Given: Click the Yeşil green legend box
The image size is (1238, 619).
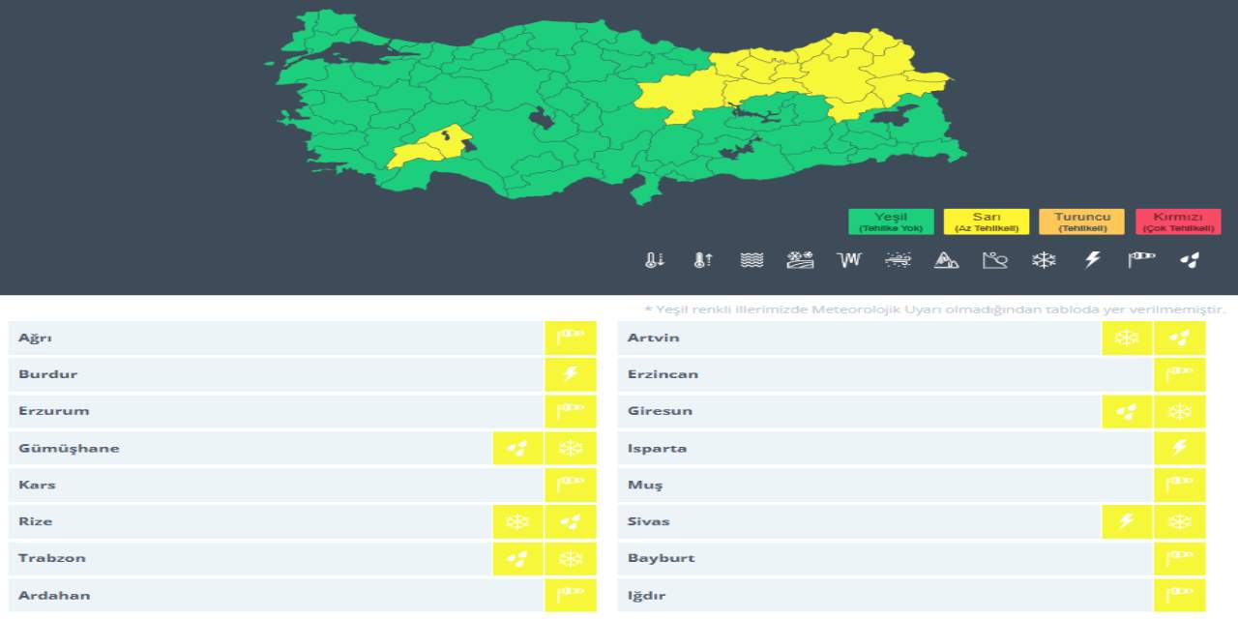Looking at the screenshot, I should click(891, 221).
